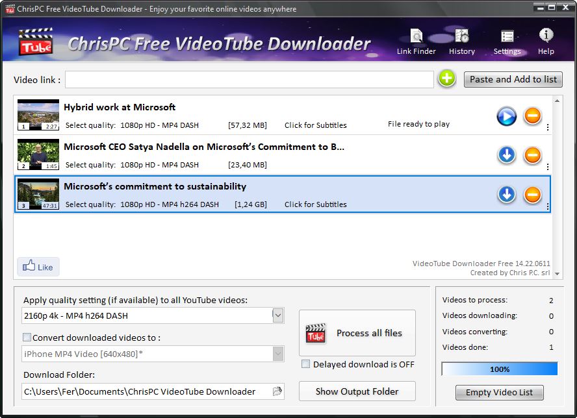Click the Facebook Like button
Viewport: 577px width, 418px height.
pos(38,267)
